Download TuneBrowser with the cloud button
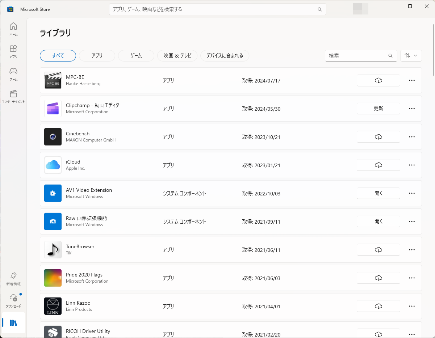The width and height of the screenshot is (435, 338). (378, 250)
